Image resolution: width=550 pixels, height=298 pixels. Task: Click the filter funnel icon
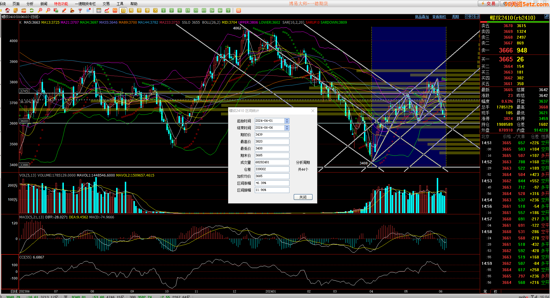point(80,10)
